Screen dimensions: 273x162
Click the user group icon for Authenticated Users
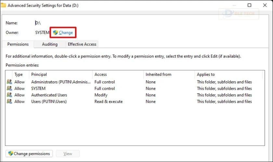pos(9,95)
